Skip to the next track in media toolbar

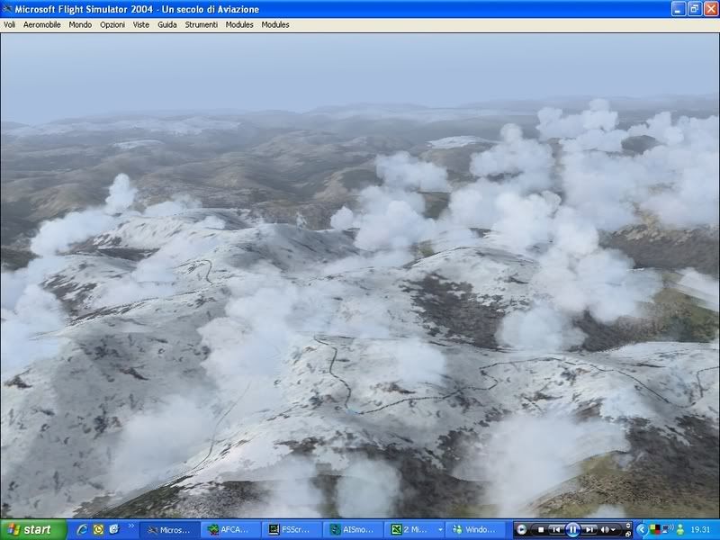(x=589, y=530)
